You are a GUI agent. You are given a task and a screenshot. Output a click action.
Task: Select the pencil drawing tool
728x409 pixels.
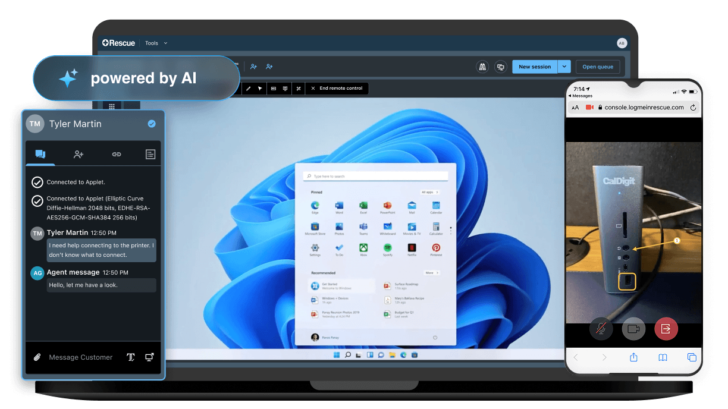(248, 89)
